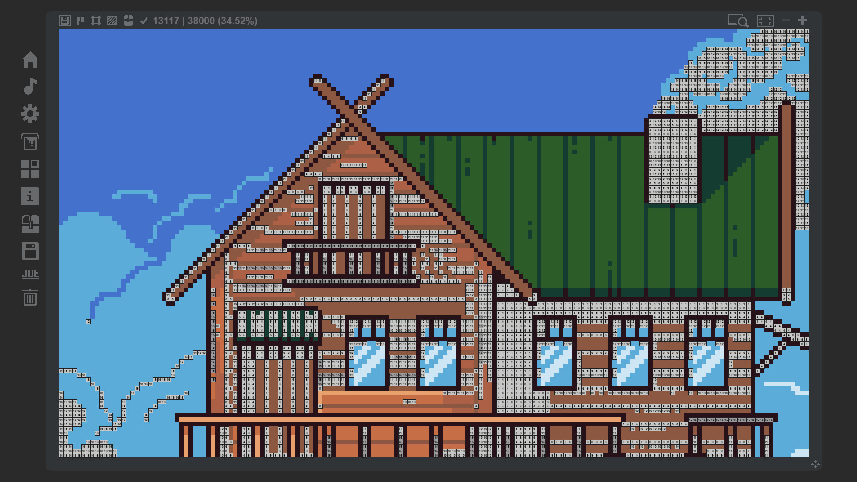Fit the image to screen
Screen dimensions: 857x482
tap(764, 20)
